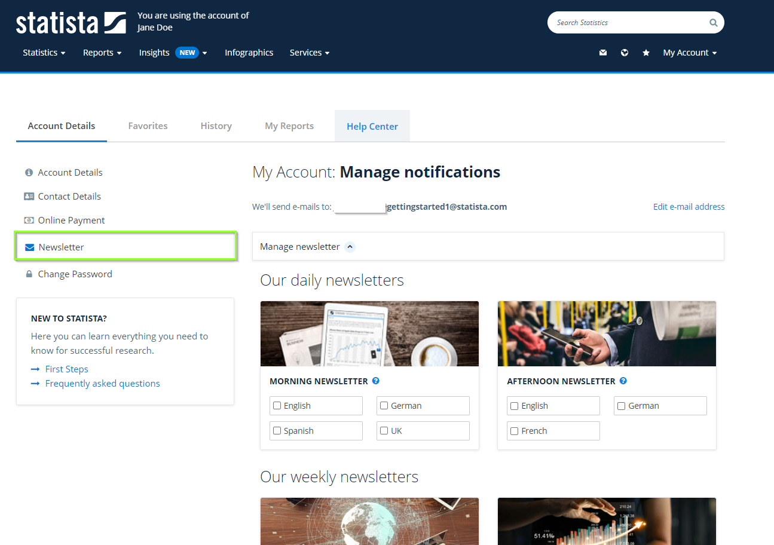Image resolution: width=774 pixels, height=545 pixels.
Task: Open Frequently asked questions link
Action: pyautogui.click(x=103, y=384)
